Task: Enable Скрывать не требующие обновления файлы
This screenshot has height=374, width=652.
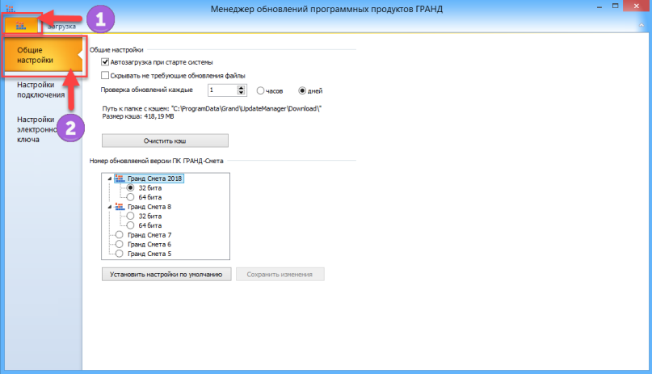Action: [x=105, y=75]
